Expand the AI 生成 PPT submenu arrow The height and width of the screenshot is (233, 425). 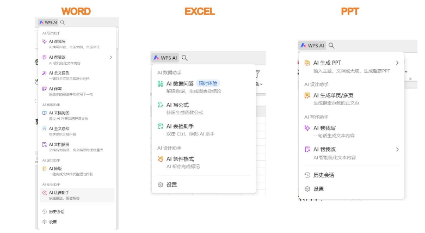397,63
